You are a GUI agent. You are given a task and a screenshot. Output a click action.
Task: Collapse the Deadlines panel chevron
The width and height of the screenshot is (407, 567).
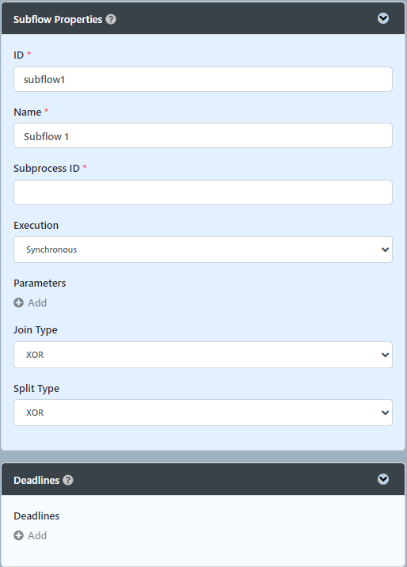tap(383, 479)
